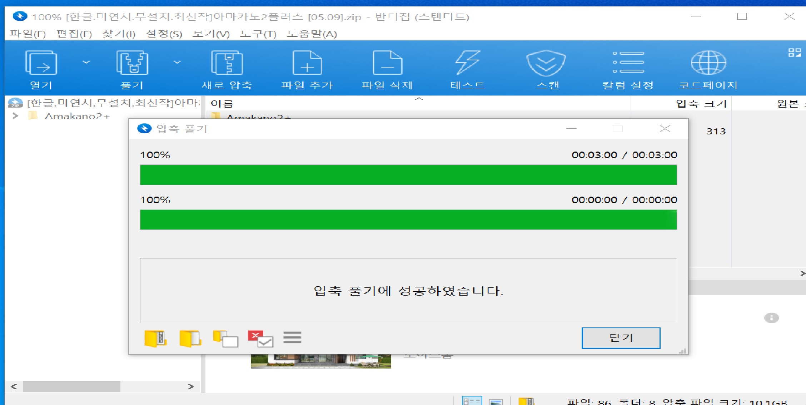Open the File (파일) menu
This screenshot has height=405, width=806.
(28, 34)
